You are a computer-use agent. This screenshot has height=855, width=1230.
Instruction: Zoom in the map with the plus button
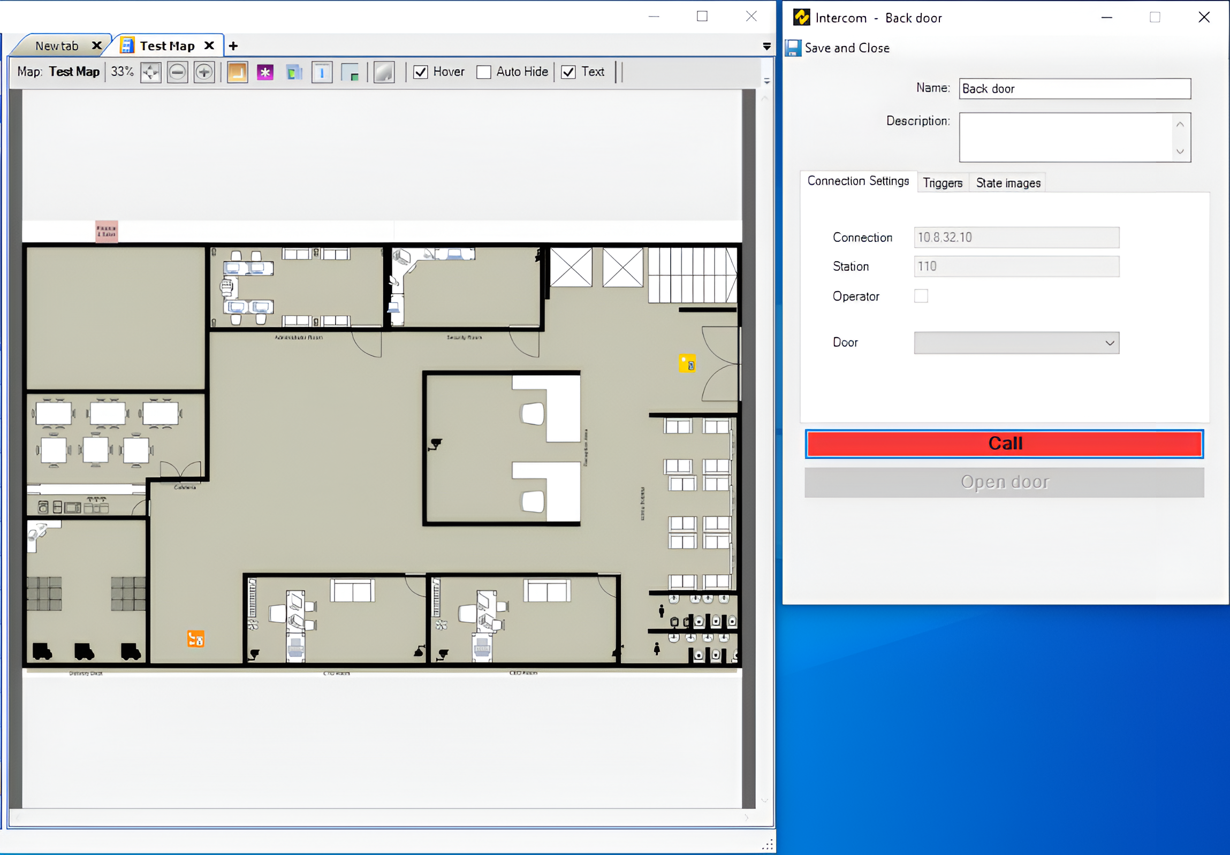click(204, 72)
